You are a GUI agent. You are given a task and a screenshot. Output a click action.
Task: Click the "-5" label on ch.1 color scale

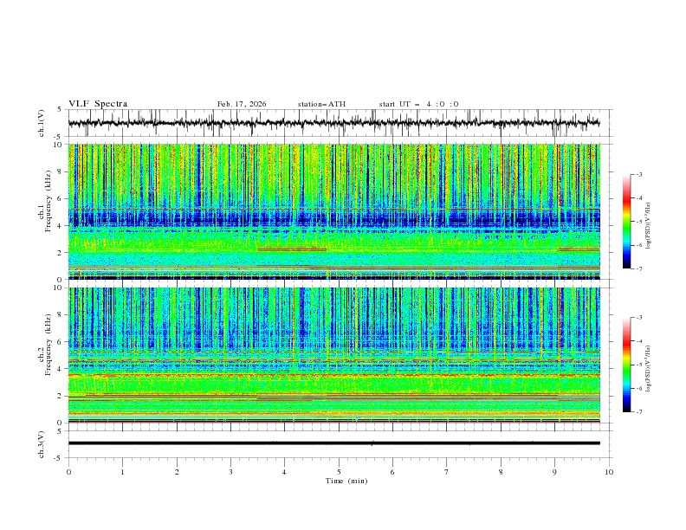(x=638, y=222)
